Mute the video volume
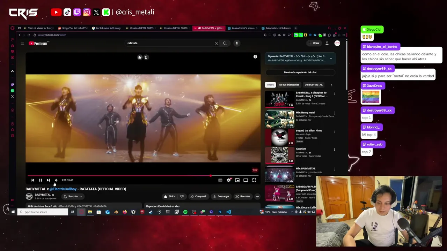The height and width of the screenshot is (251, 447). [x=56, y=180]
